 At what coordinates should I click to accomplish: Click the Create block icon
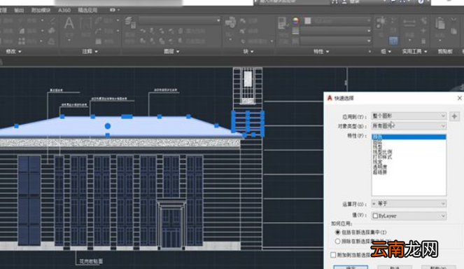[243, 21]
